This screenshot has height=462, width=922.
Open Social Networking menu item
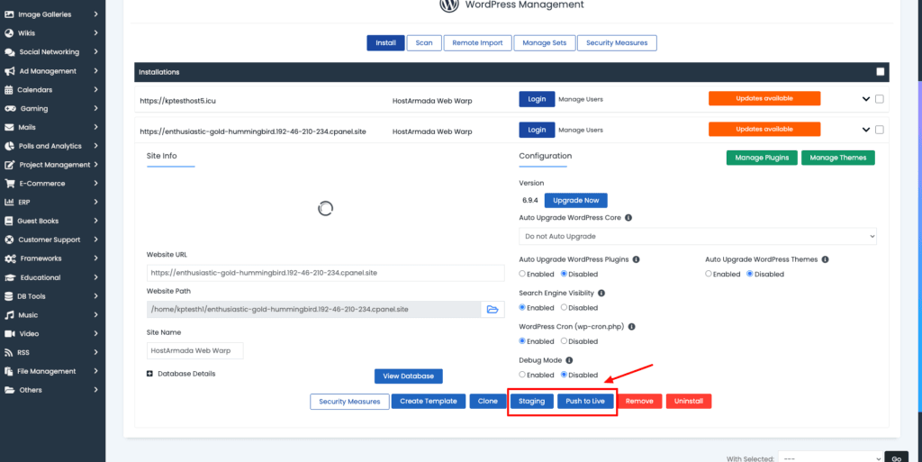tap(50, 51)
